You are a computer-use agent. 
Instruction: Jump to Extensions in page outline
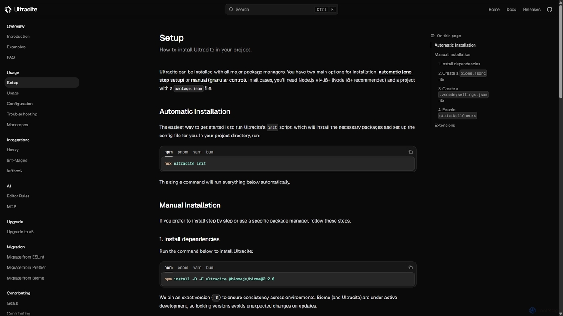[x=445, y=126]
